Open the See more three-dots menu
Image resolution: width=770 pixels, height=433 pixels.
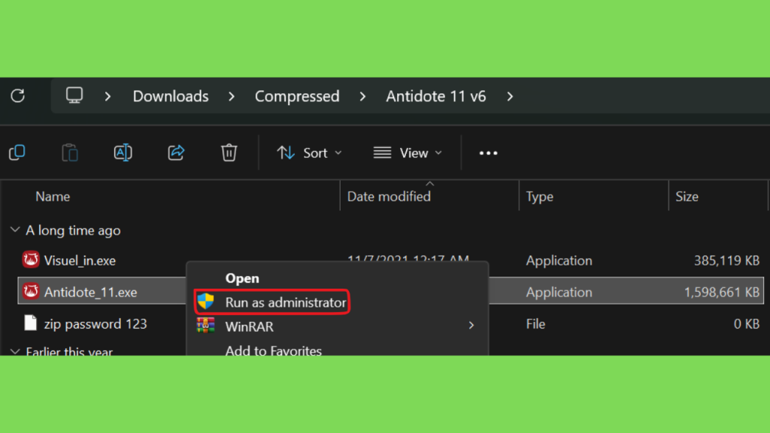(488, 153)
